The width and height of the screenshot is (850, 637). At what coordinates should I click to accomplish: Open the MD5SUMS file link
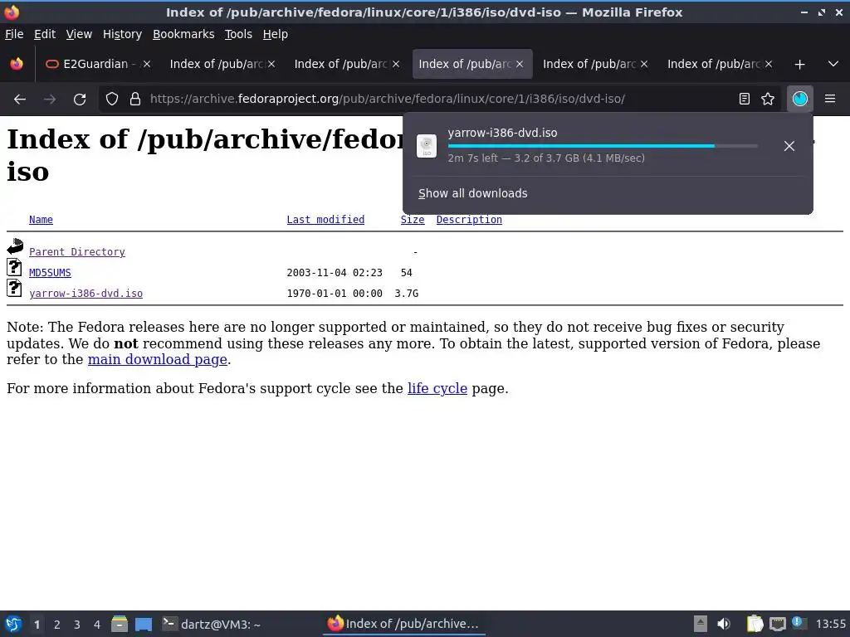tap(50, 272)
